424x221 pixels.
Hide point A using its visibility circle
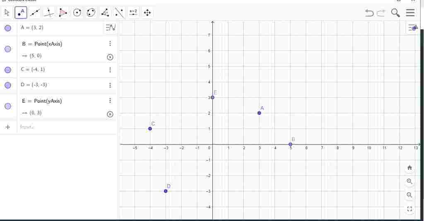coord(8,28)
